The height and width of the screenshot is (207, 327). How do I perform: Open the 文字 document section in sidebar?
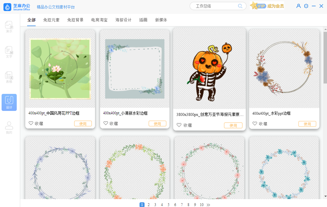9,52
